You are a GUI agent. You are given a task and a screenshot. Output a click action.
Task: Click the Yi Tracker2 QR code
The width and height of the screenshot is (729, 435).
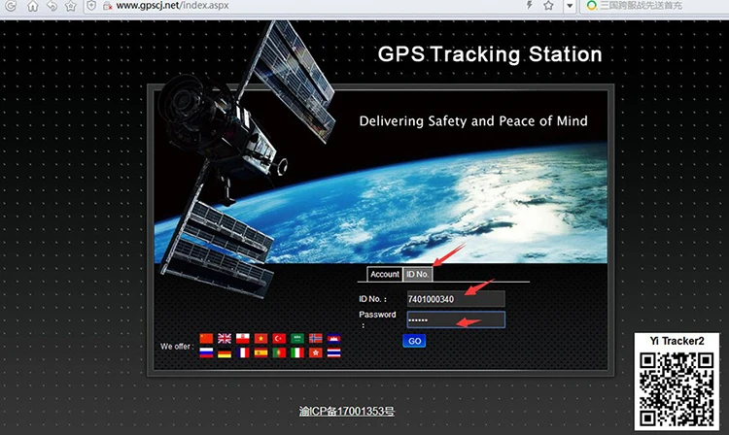(x=677, y=389)
